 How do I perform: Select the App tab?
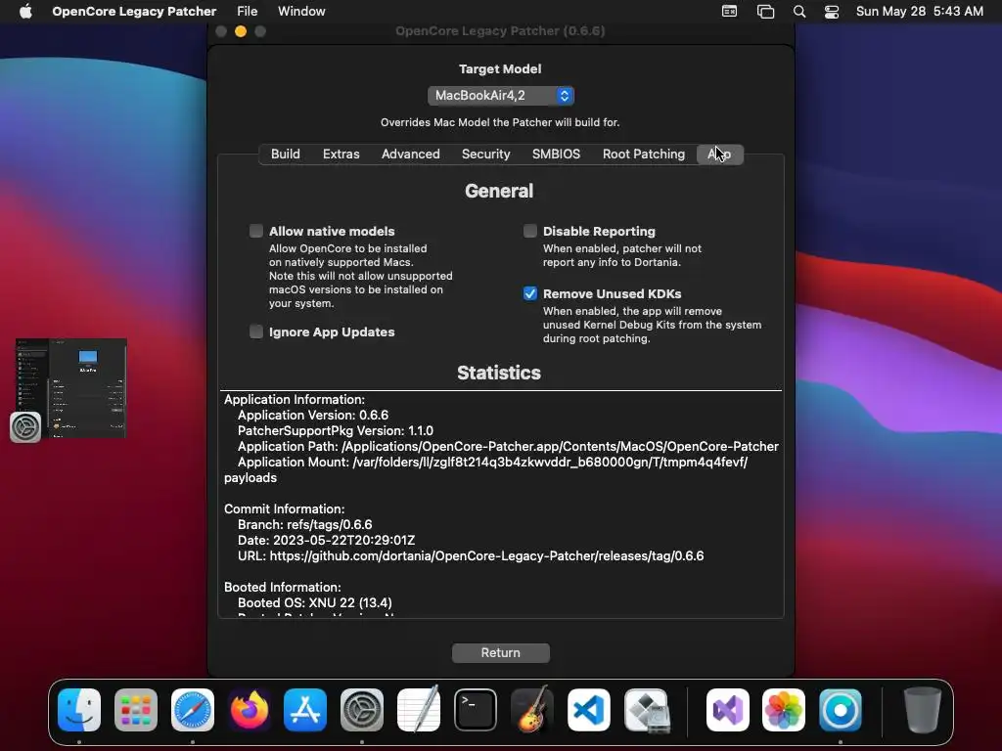pos(719,154)
